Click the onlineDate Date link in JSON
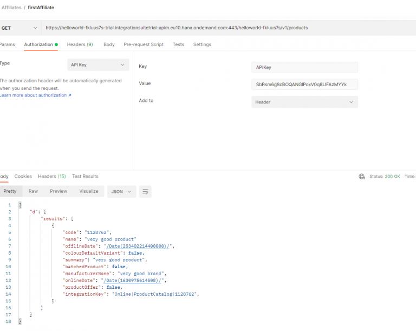The width and height of the screenshot is (416, 331). 132,281
